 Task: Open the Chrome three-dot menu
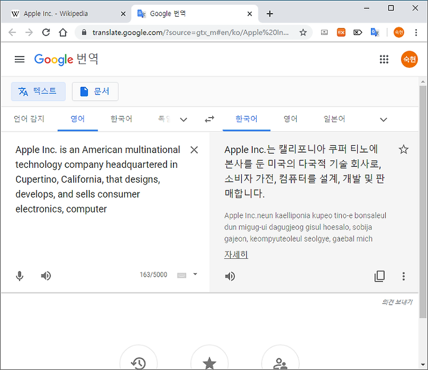pyautogui.click(x=416, y=33)
